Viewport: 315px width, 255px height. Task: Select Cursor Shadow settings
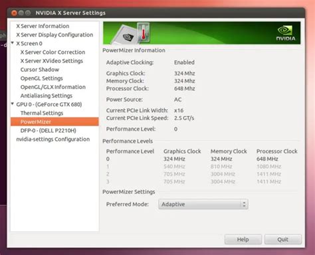point(40,70)
